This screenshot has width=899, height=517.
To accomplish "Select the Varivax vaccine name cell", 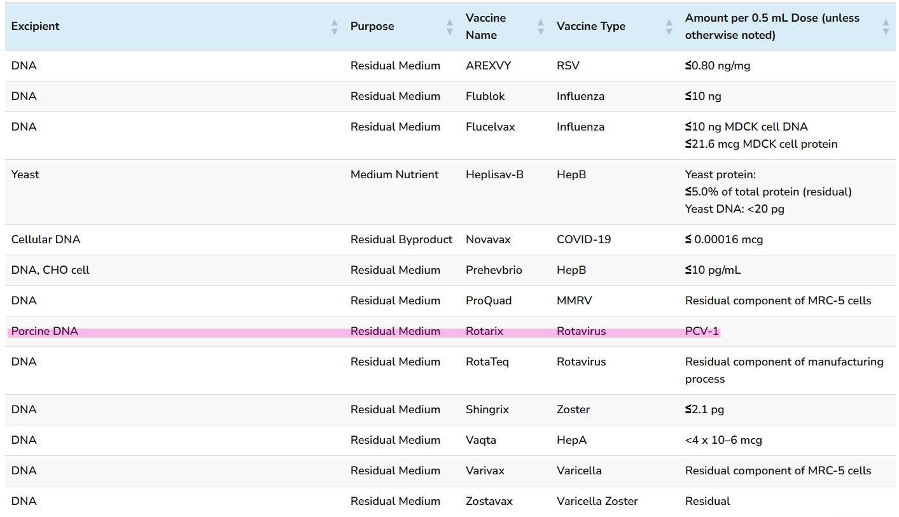I will click(x=485, y=471).
